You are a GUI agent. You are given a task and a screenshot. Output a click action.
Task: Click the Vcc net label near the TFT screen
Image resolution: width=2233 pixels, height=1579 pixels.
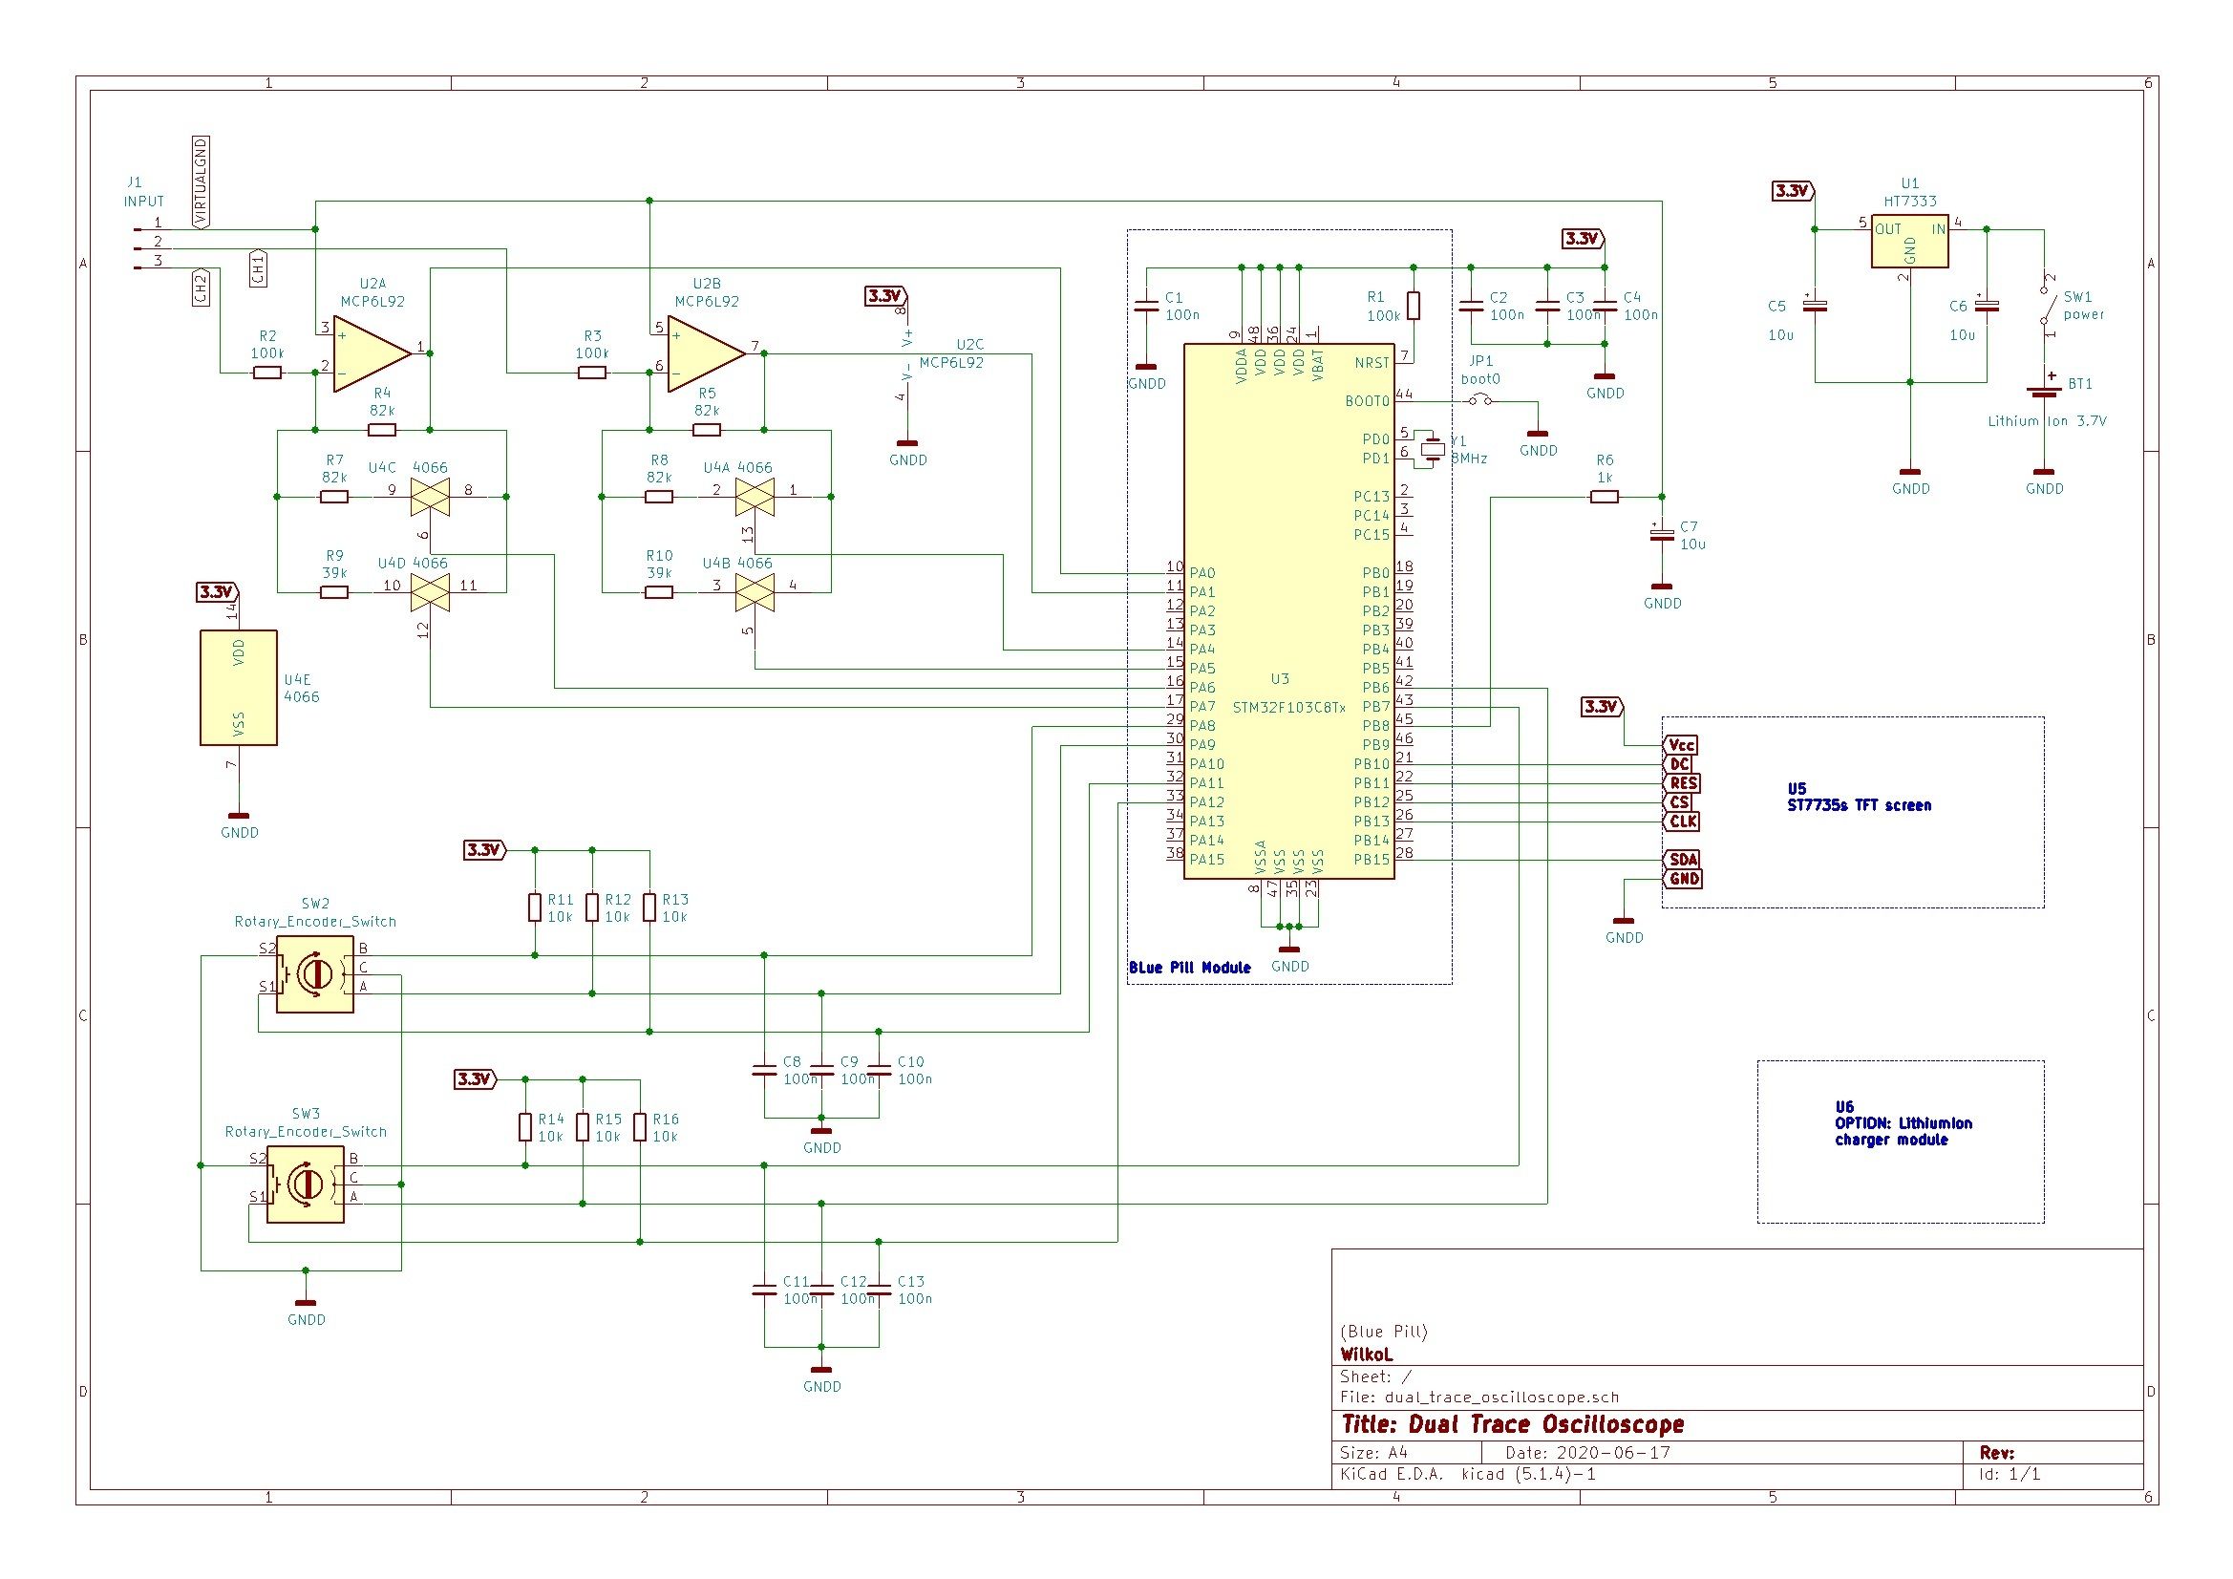pos(1681,744)
